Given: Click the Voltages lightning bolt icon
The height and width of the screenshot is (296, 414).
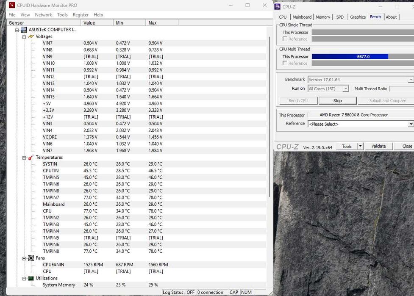Looking at the screenshot, I should [31, 36].
